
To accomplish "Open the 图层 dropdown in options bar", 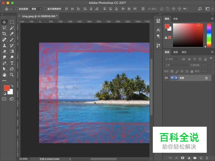I will coord(36,9).
